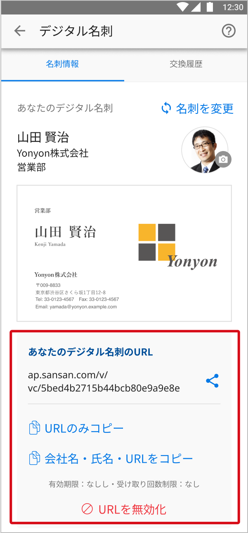Tap the back arrow icon
Image resolution: width=248 pixels, height=533 pixels.
coord(20,31)
